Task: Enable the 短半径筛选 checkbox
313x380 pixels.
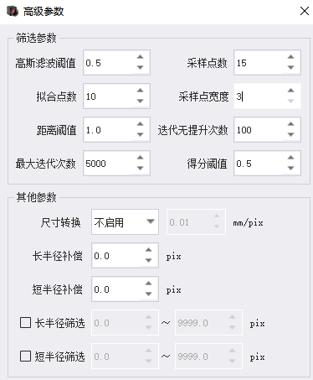Action: [25, 357]
